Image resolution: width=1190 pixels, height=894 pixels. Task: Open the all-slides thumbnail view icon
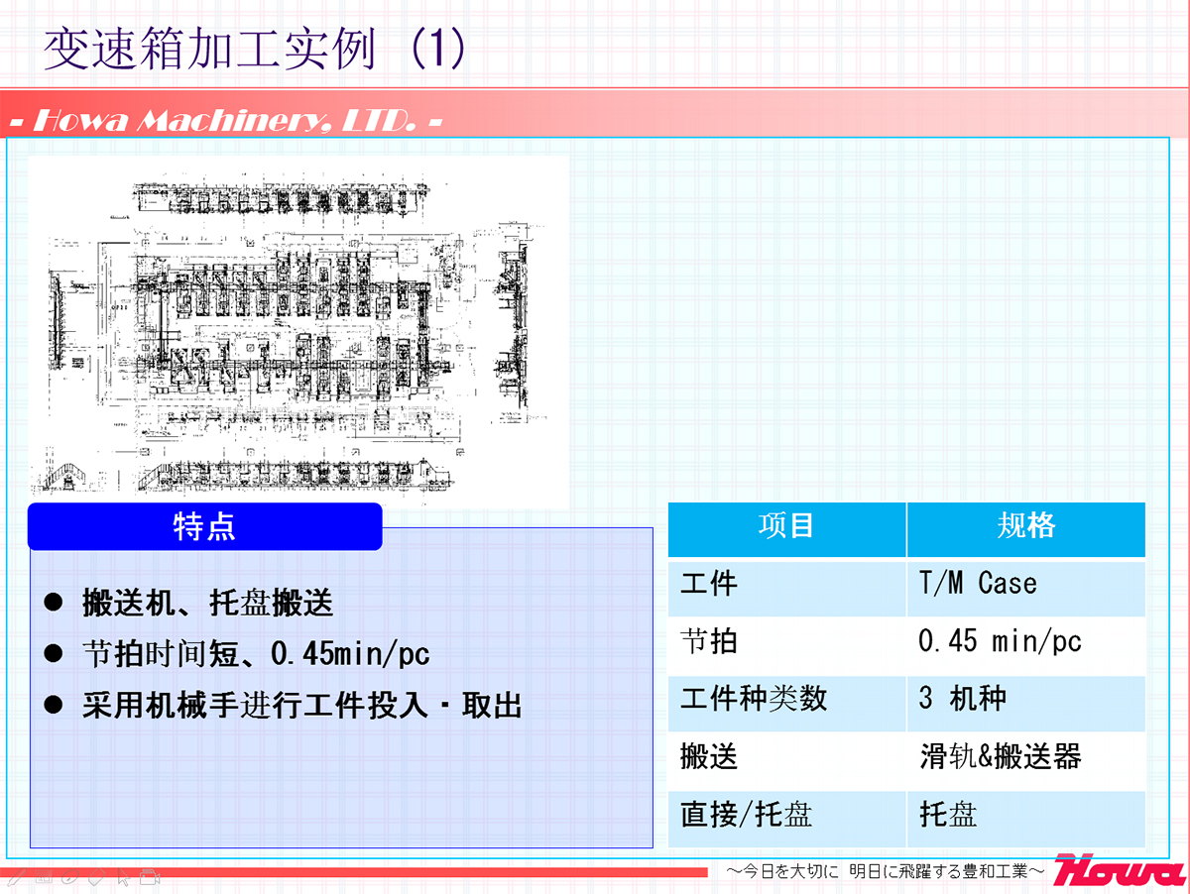click(x=43, y=876)
